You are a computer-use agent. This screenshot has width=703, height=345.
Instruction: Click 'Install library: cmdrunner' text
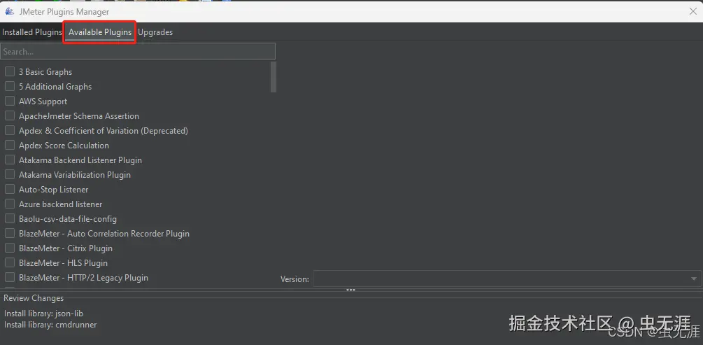click(x=50, y=325)
